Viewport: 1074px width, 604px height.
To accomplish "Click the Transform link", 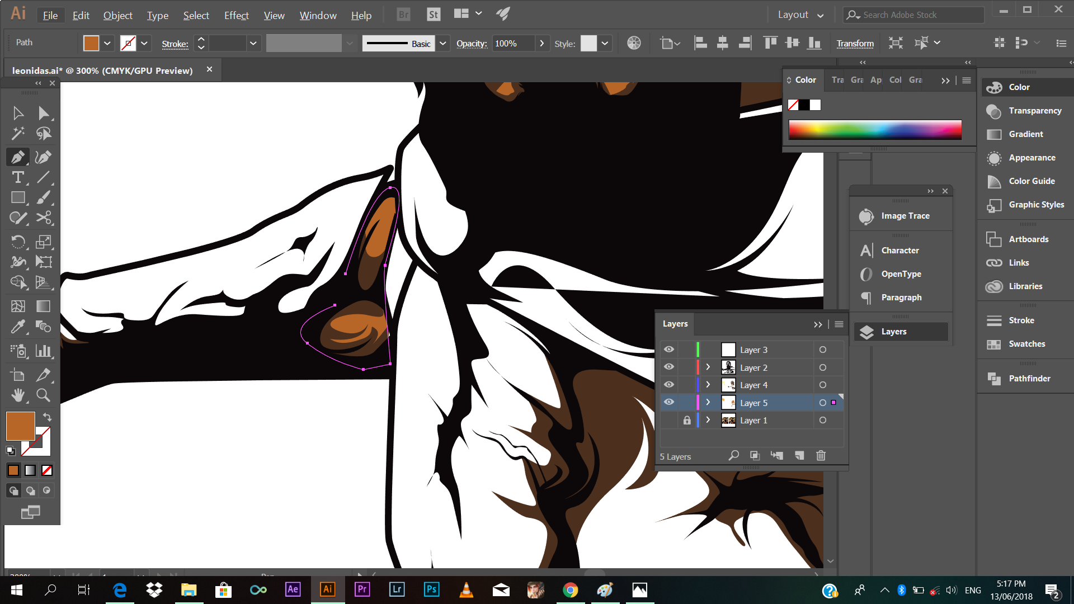I will [855, 43].
